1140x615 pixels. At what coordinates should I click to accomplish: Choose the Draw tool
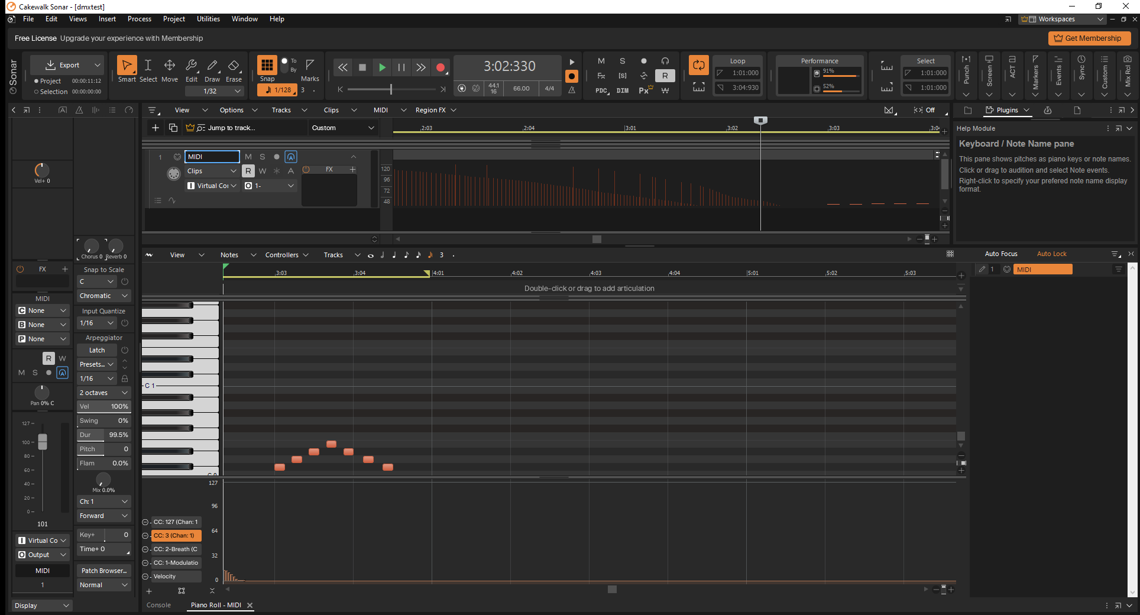(x=212, y=66)
